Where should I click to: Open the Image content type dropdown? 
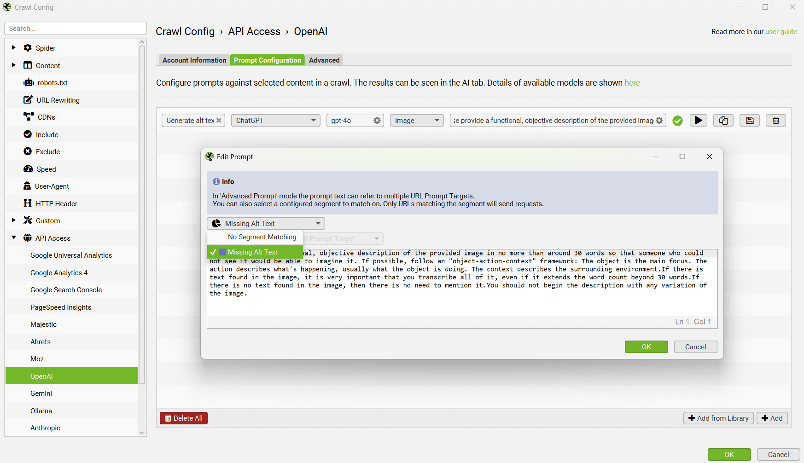(416, 121)
